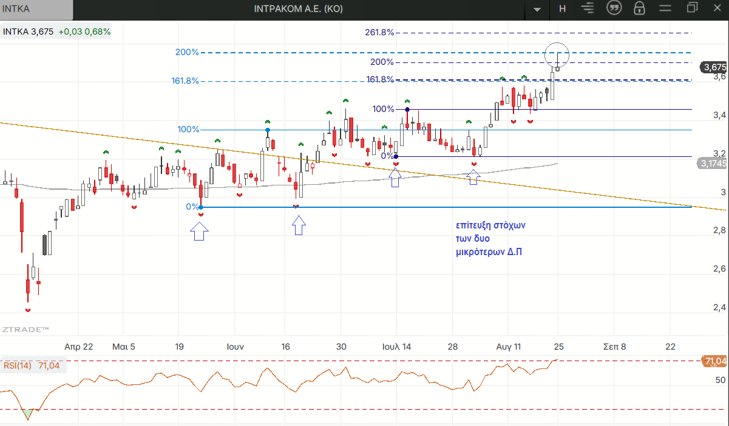The image size is (729, 426).
Task: Select the dark 100% Fibonacci label
Action: [384, 109]
